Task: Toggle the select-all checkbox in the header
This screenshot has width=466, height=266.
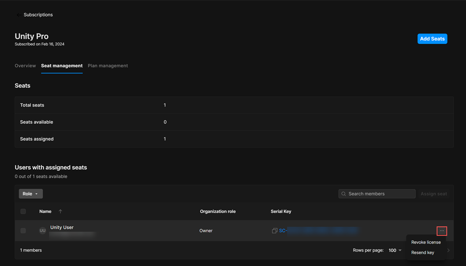Action: [23, 211]
